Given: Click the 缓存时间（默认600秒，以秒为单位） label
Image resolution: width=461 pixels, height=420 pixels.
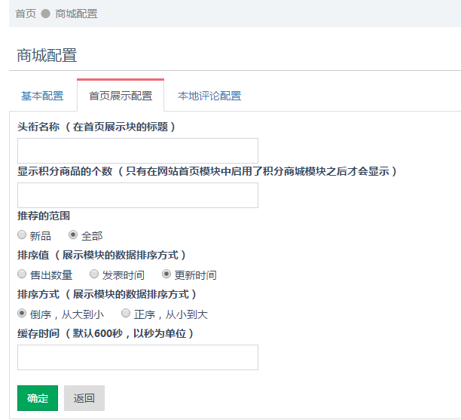Looking at the screenshot, I should (105, 333).
